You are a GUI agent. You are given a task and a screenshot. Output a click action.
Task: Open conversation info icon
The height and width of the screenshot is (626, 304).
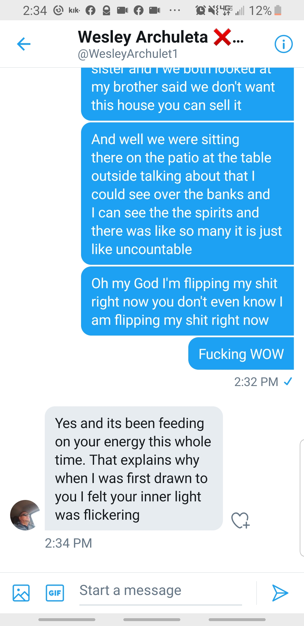(283, 44)
